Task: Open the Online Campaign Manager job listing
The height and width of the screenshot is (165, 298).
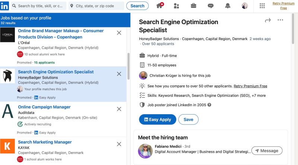Action: click(44, 107)
